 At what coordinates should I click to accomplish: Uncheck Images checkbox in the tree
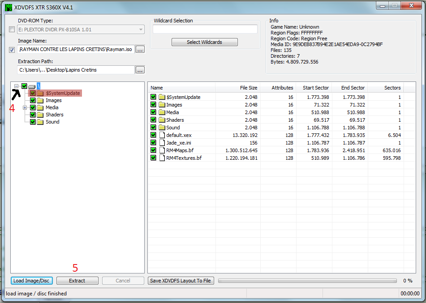tap(33, 100)
